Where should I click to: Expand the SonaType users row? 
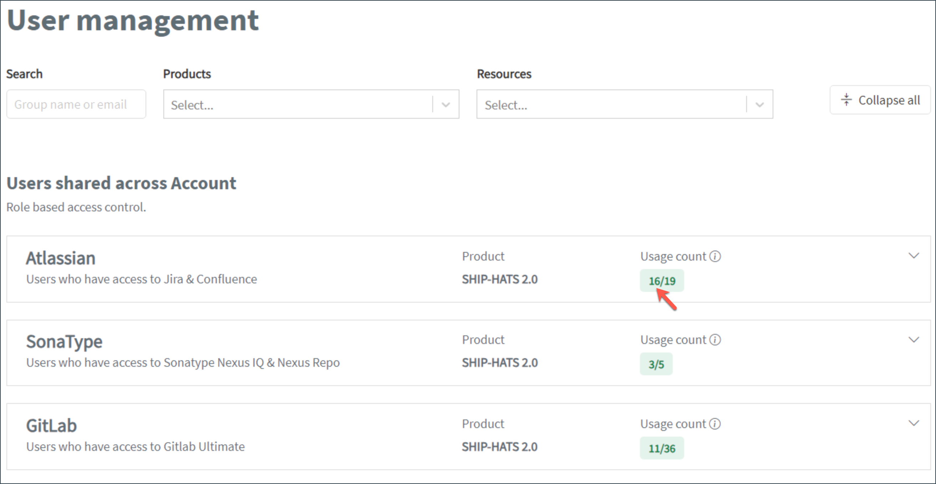click(x=914, y=340)
